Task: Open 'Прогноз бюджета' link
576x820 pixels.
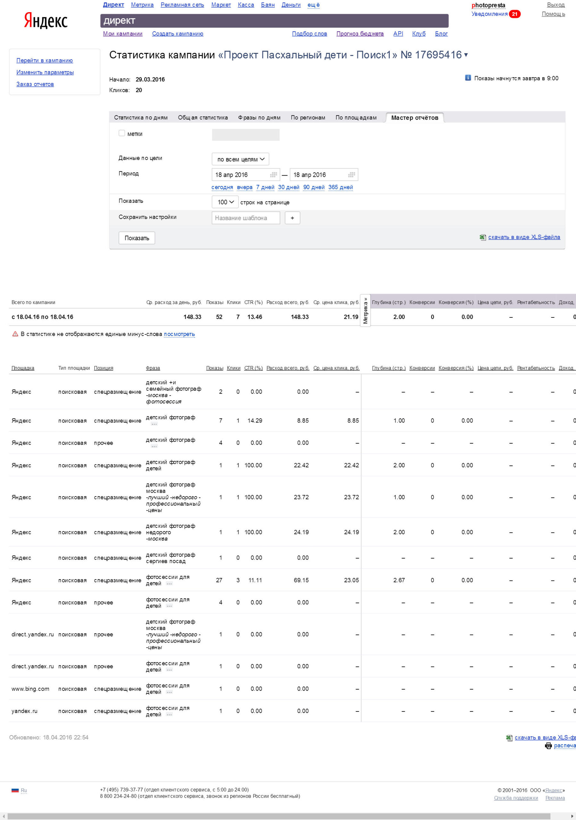Action: click(x=360, y=34)
